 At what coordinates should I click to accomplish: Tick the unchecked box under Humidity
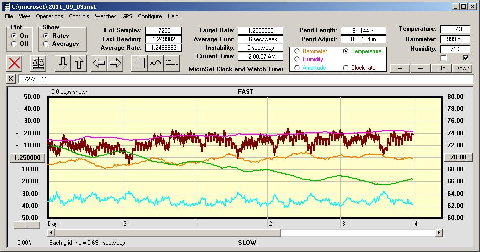click(443, 58)
